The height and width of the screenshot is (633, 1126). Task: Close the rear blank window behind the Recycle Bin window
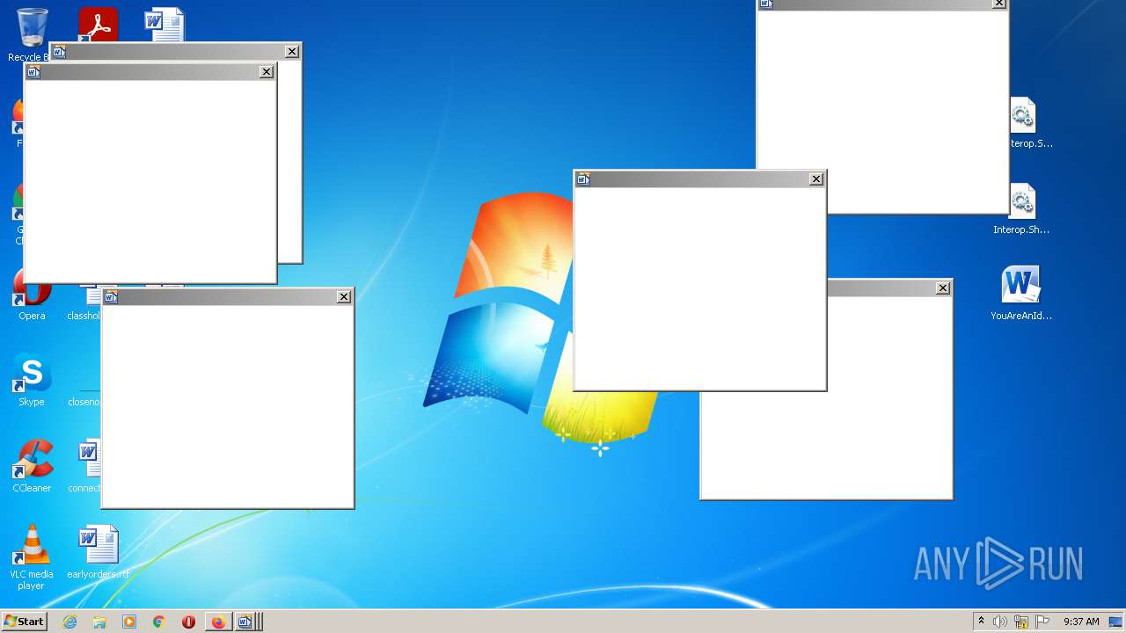(292, 52)
